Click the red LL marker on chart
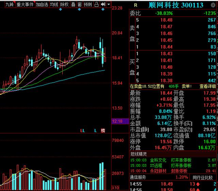Viewport: 218px width, 191px height. 82,131
